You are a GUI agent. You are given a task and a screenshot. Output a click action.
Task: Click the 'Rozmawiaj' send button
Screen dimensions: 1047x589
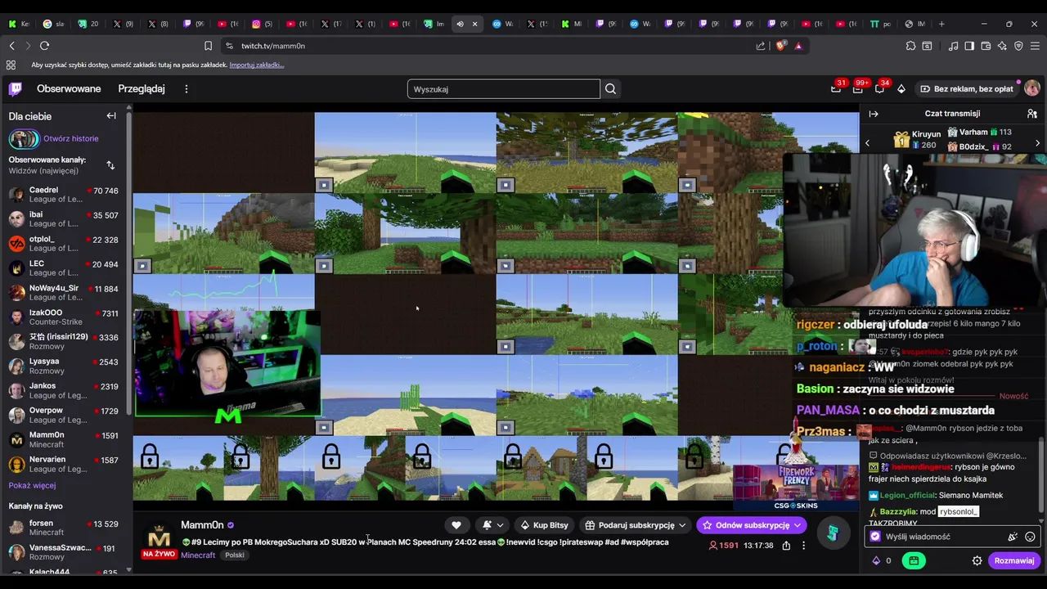pos(1014,560)
